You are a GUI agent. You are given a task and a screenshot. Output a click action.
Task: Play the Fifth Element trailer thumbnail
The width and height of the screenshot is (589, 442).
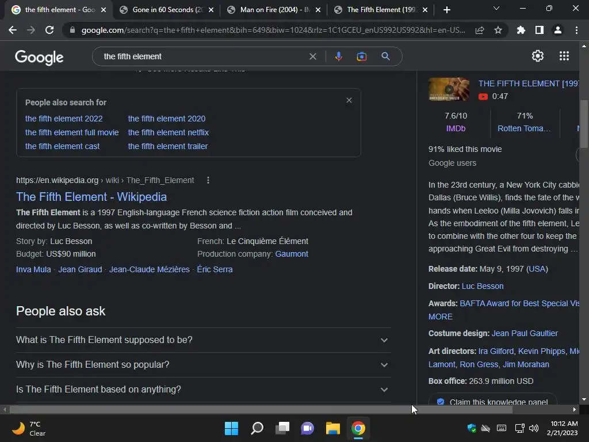(x=449, y=89)
